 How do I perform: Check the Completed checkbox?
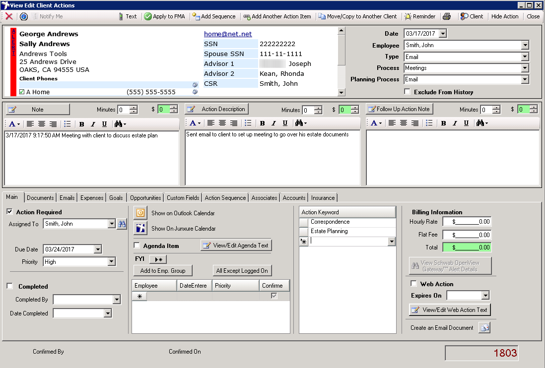coord(10,286)
